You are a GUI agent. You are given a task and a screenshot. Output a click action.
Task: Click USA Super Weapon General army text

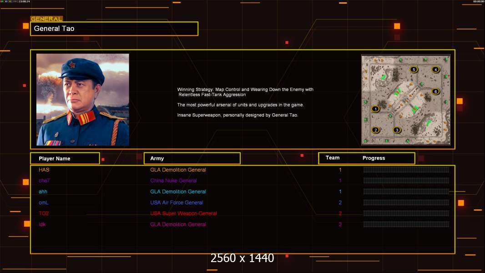[183, 213]
